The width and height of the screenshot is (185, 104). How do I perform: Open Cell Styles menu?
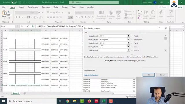118,15
